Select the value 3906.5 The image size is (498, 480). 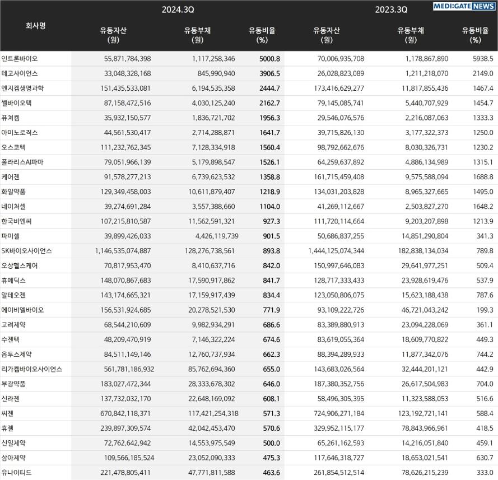coord(269,73)
